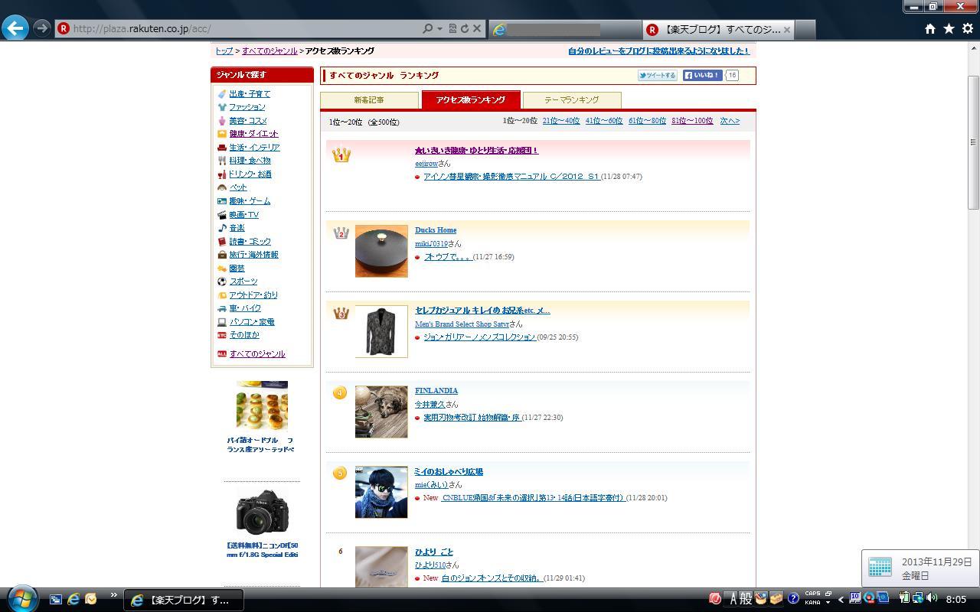This screenshot has height=612, width=980.
Task: Click the Home icon in browser toolbar
Action: pos(929,28)
